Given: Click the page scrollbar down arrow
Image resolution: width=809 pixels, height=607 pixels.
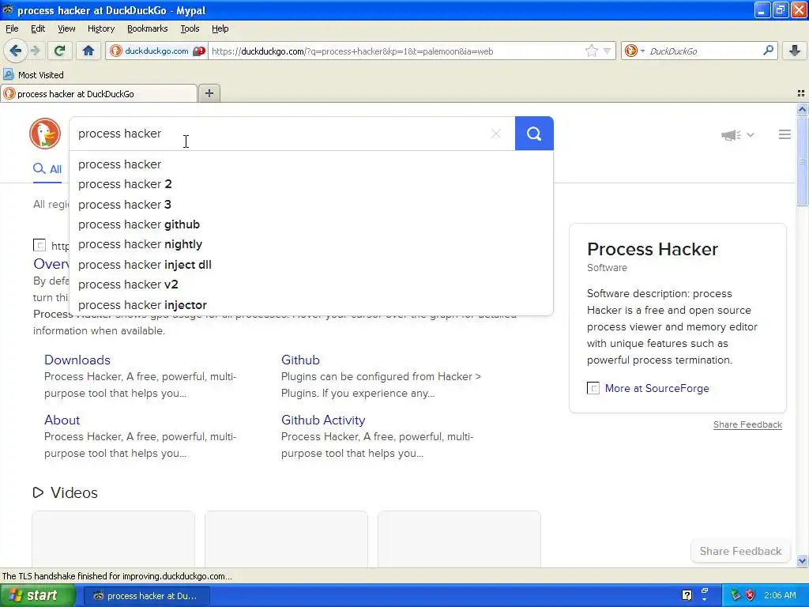Looking at the screenshot, I should coord(802,560).
